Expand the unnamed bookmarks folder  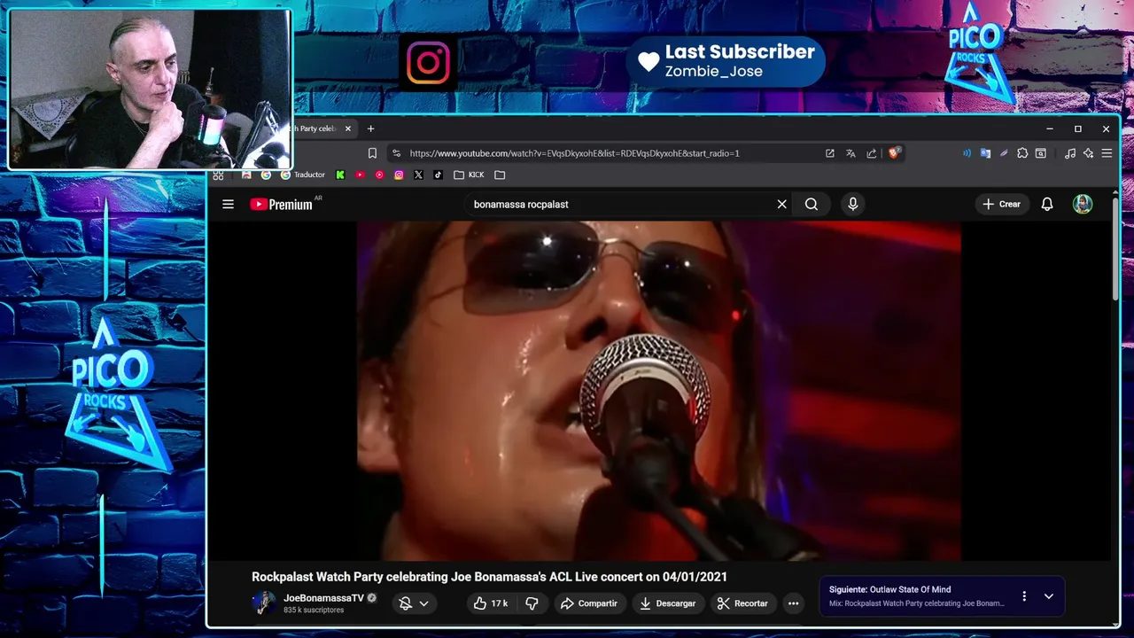click(x=500, y=175)
